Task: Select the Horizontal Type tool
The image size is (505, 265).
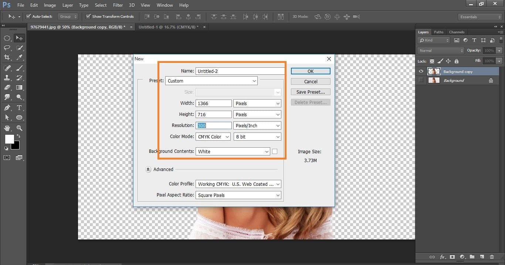Action: (20, 107)
